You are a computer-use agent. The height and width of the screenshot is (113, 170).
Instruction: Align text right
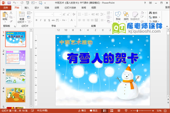(88, 20)
